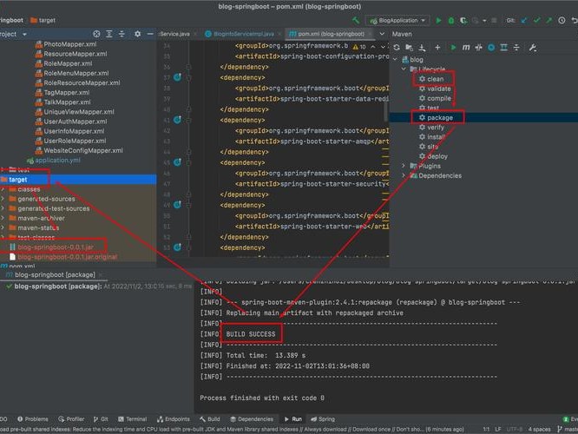The image size is (578, 434).
Task: Select Maven package lifecycle goal
Action: (x=436, y=118)
